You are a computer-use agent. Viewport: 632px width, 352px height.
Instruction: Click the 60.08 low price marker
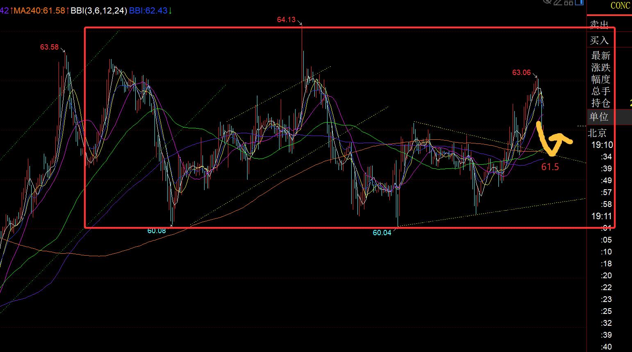157,231
